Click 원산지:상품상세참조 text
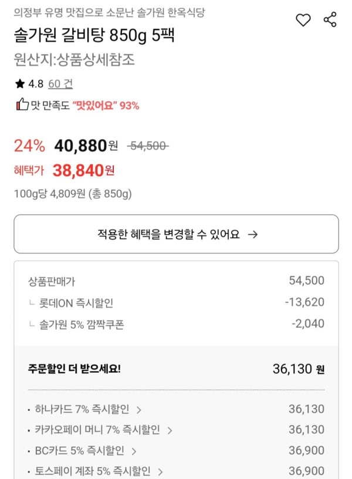352x479 pixels. point(75,60)
